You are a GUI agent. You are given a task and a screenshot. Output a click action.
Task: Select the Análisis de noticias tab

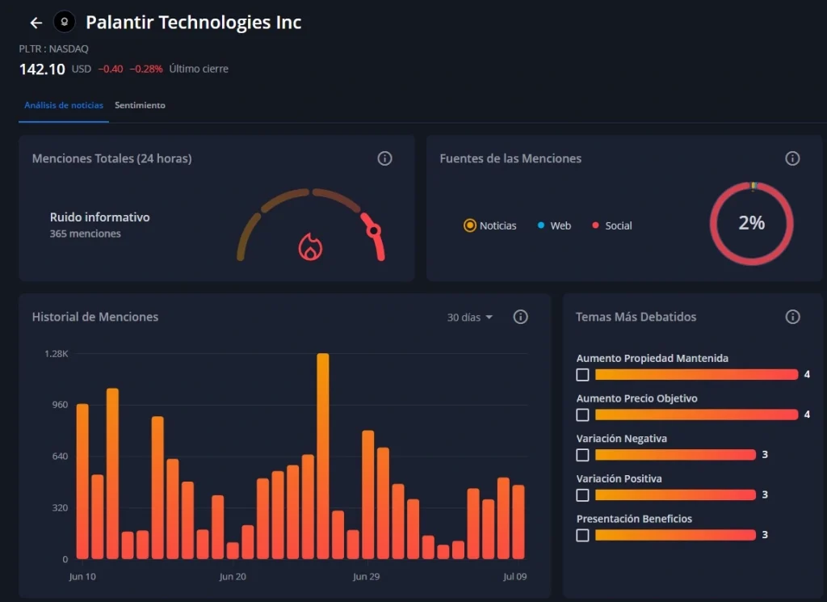click(64, 105)
